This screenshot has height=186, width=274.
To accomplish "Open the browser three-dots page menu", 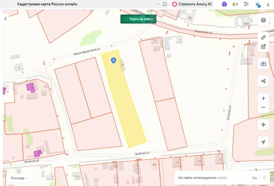I will 158,4.
